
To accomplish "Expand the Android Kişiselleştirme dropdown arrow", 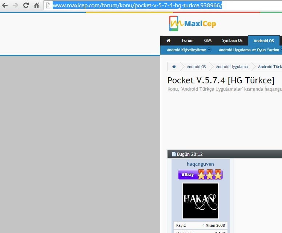I will point(209,50).
